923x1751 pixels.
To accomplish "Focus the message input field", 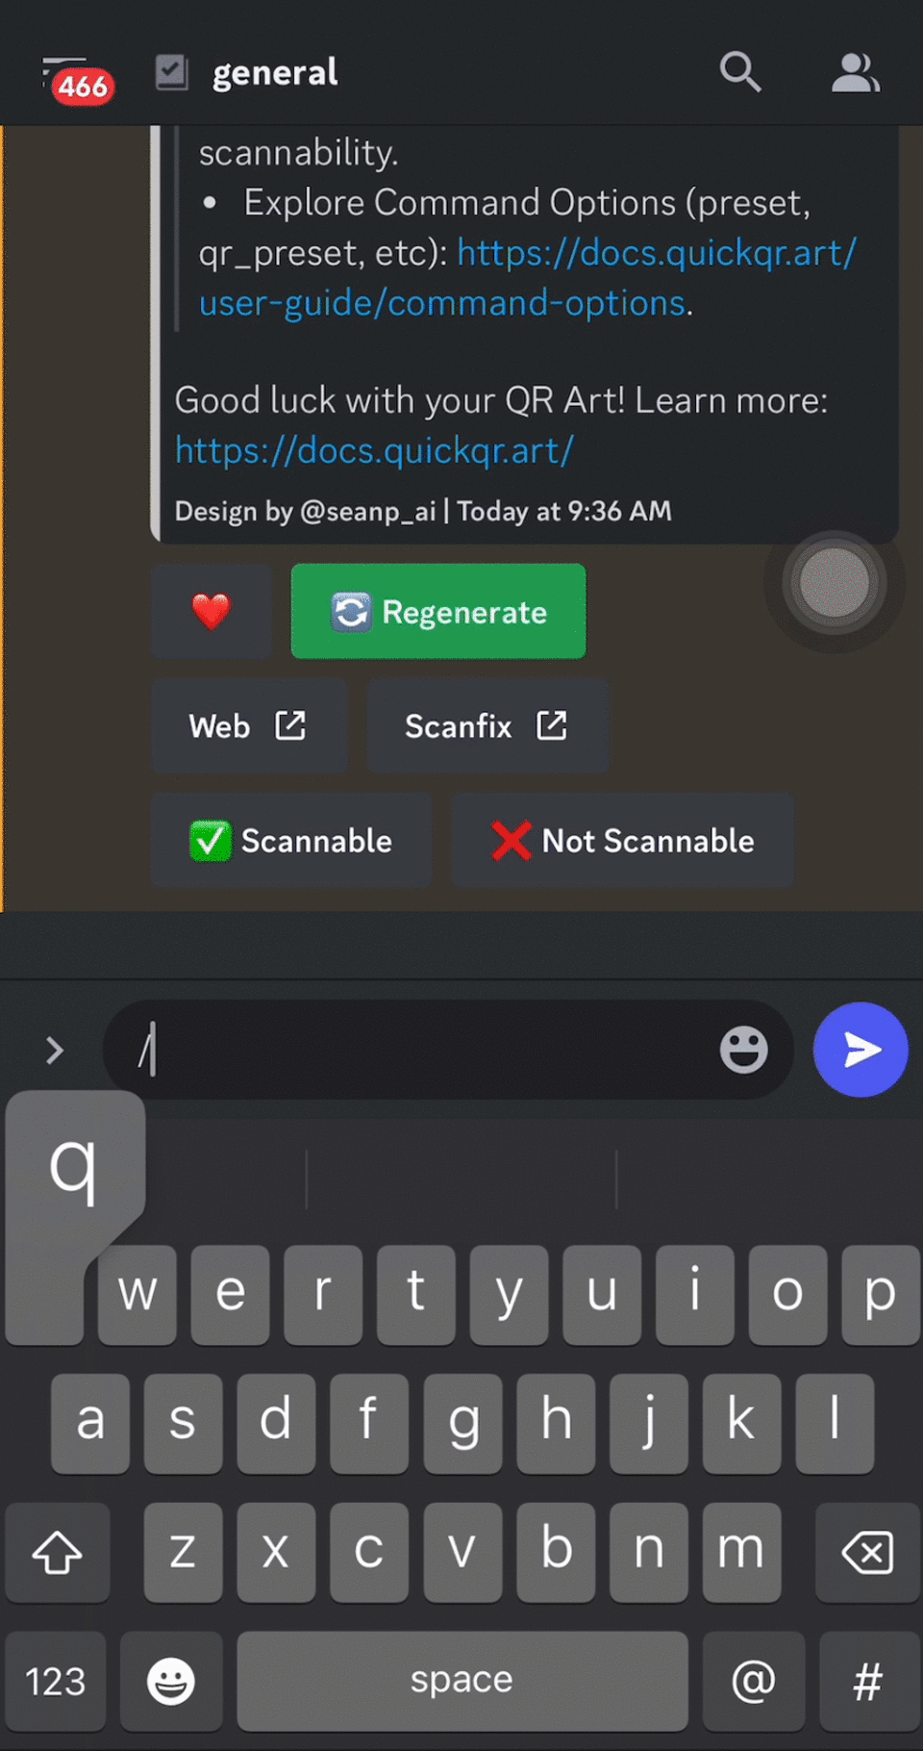I will [x=423, y=1050].
